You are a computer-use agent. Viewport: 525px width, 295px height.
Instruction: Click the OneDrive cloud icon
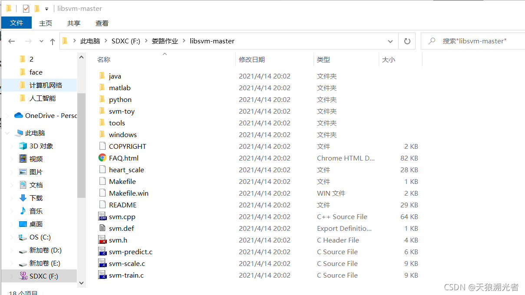(x=19, y=115)
